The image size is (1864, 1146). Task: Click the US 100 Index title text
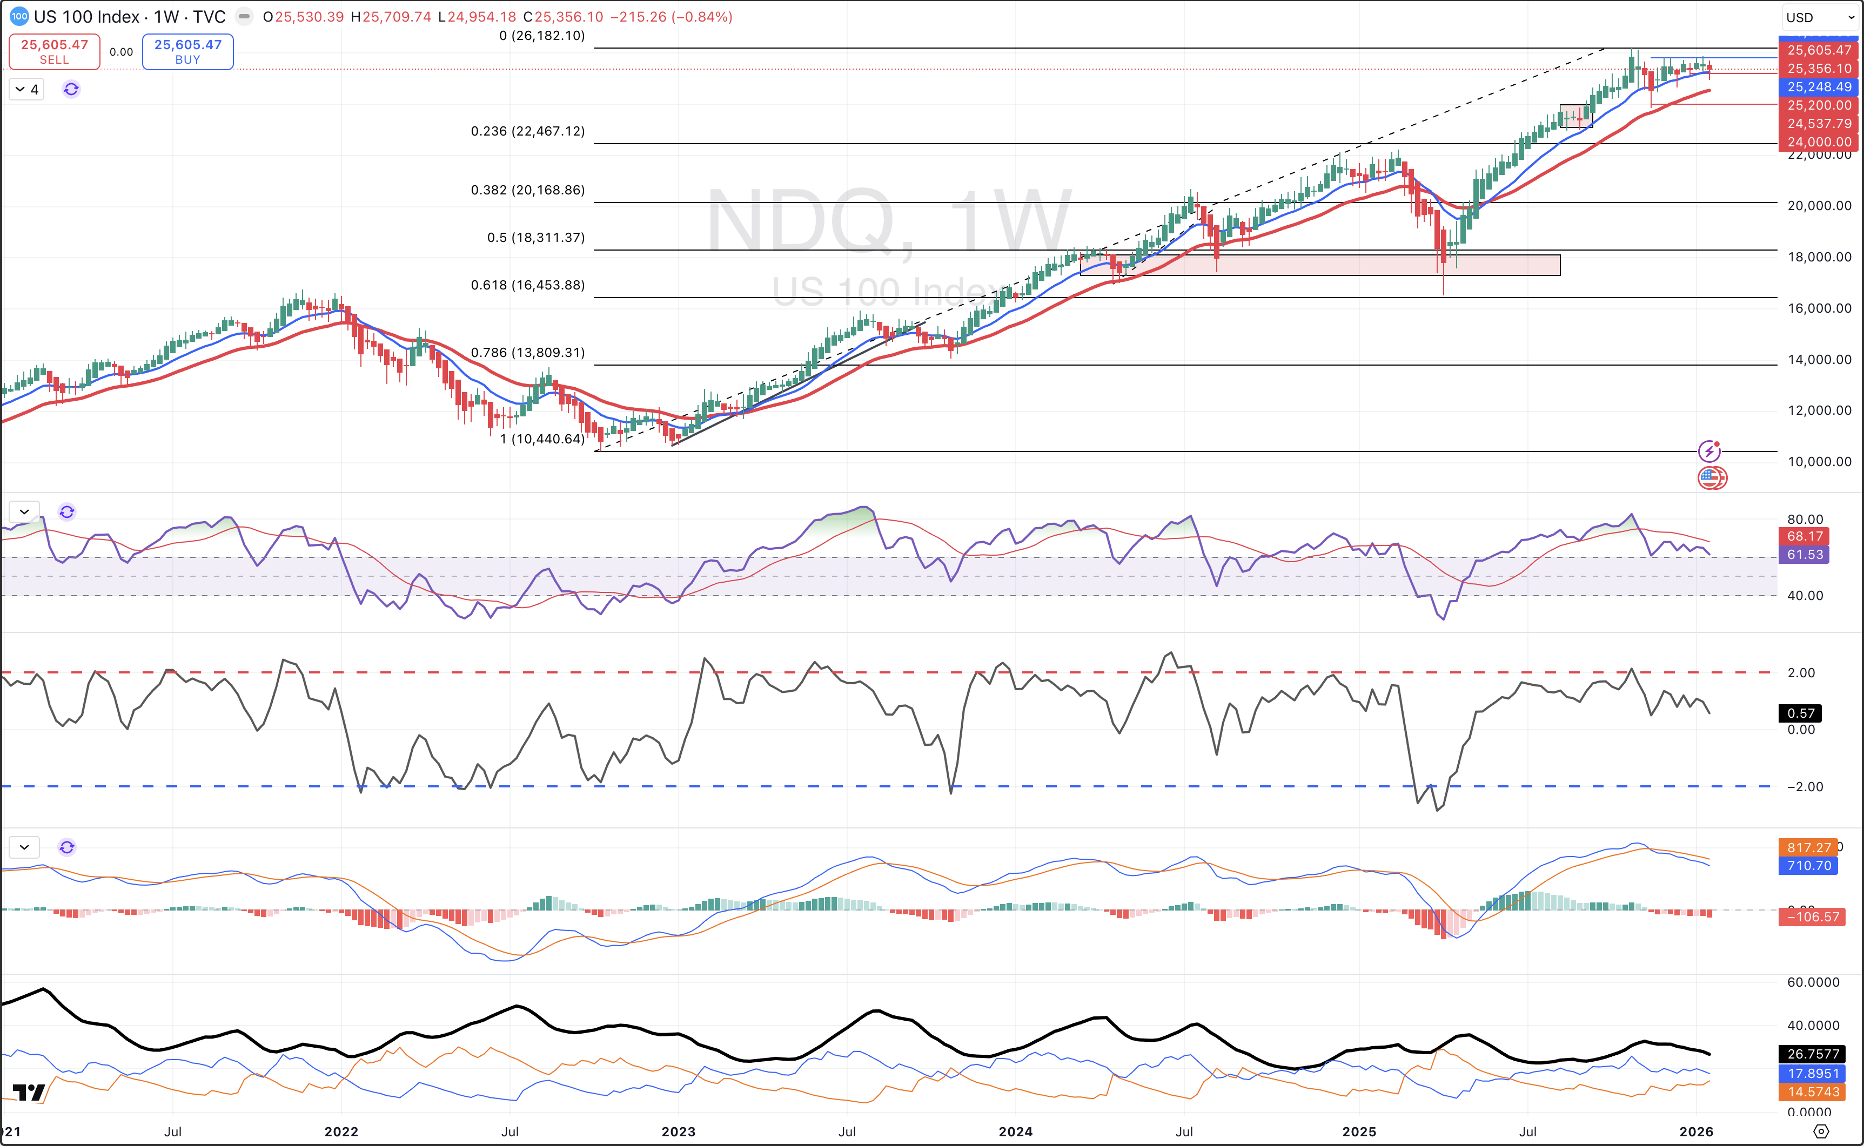[x=87, y=17]
